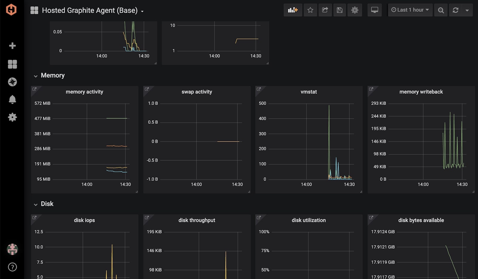The width and height of the screenshot is (478, 279).
Task: Click the 12.5 label in disk iops
Action: pyautogui.click(x=39, y=232)
